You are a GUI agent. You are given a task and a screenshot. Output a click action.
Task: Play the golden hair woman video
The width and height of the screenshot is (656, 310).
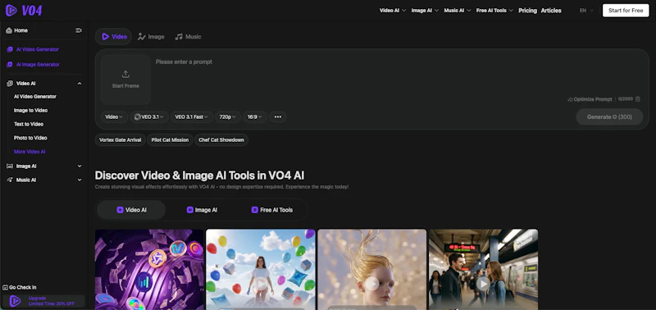(x=371, y=284)
